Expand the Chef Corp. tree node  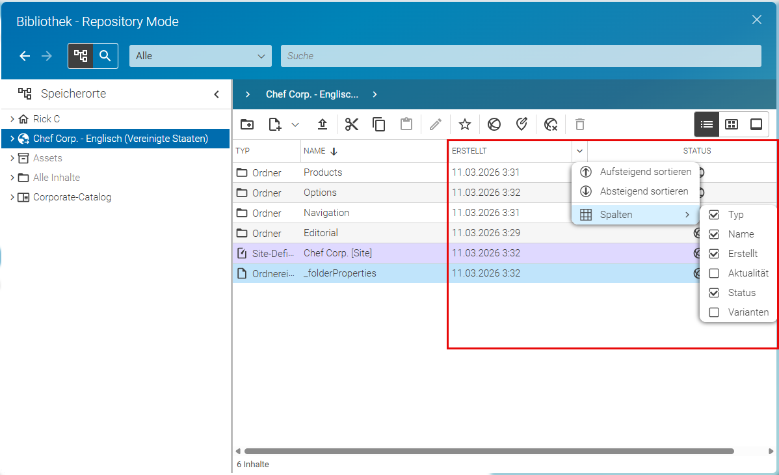[x=12, y=139]
